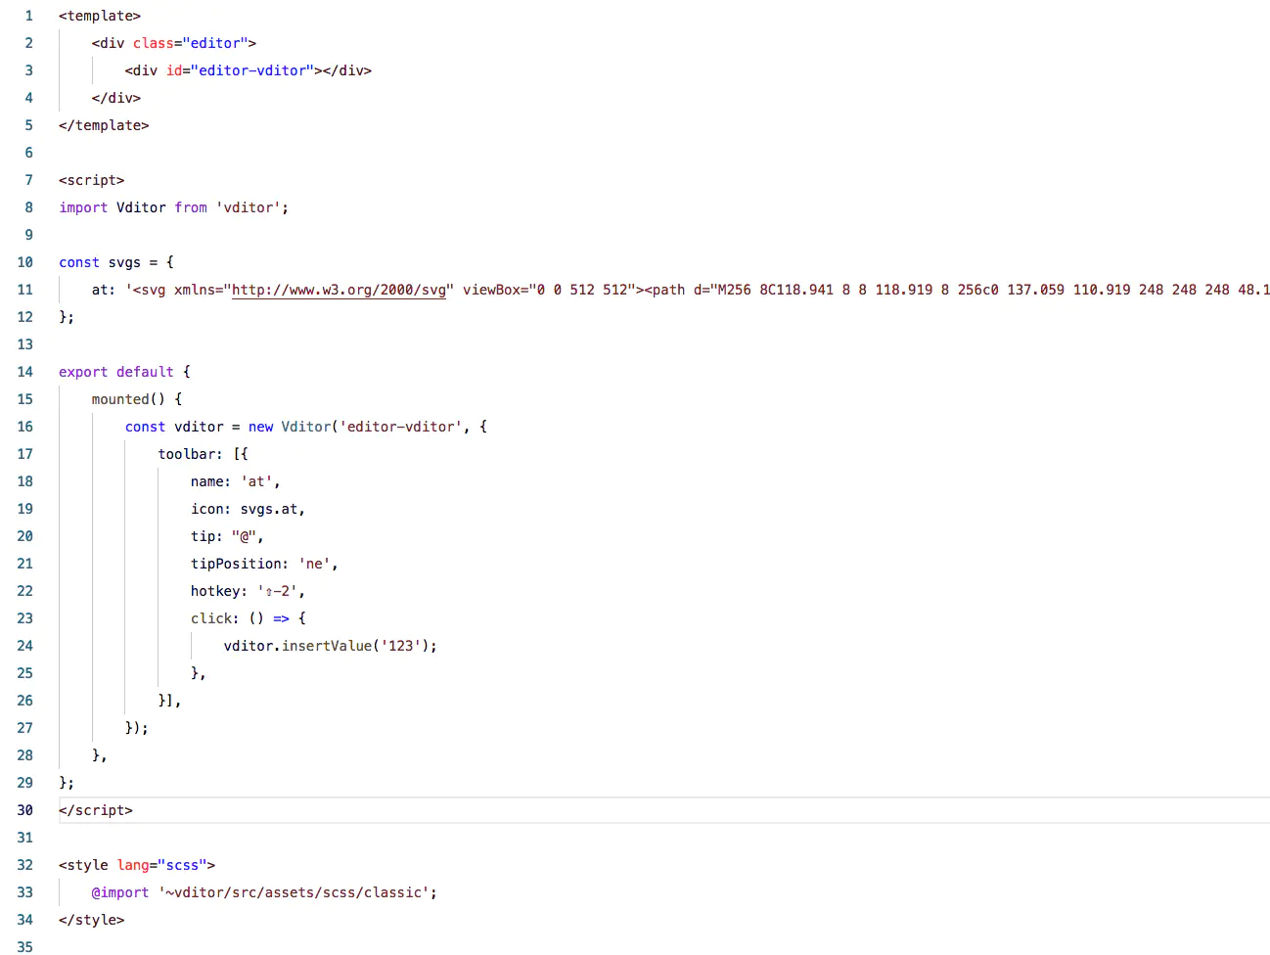Image resolution: width=1270 pixels, height=955 pixels.
Task: Click the insertValue method call
Action: (x=327, y=646)
